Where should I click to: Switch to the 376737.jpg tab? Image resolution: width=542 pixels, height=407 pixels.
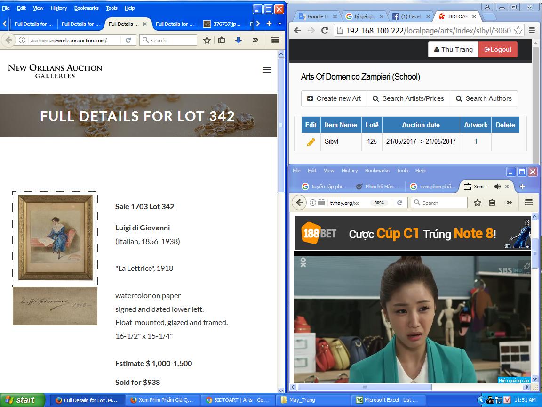click(x=222, y=24)
